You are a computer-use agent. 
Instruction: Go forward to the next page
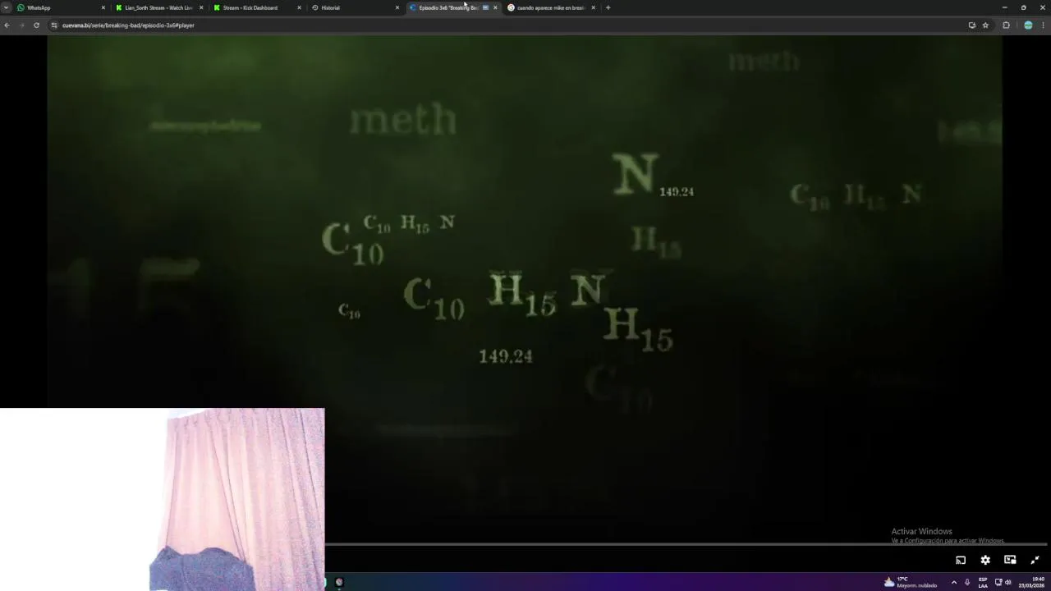tap(21, 25)
